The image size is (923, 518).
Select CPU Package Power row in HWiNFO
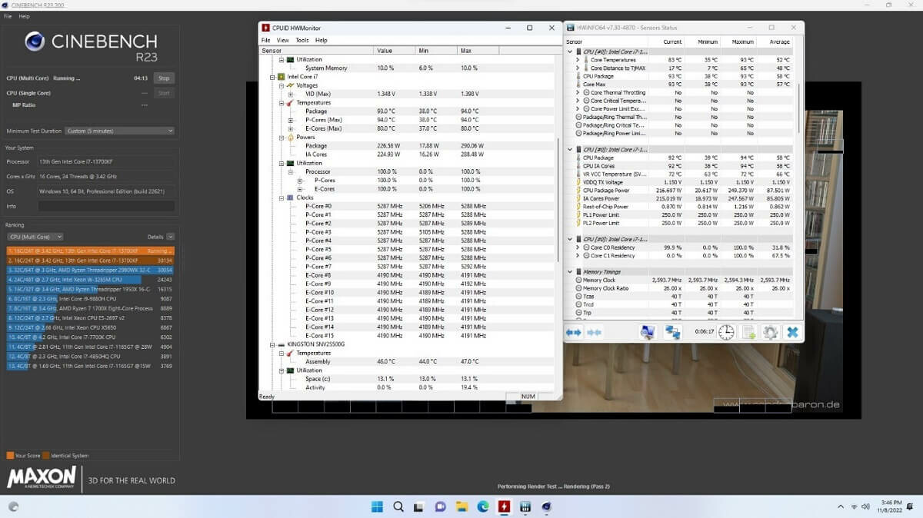[681, 190]
